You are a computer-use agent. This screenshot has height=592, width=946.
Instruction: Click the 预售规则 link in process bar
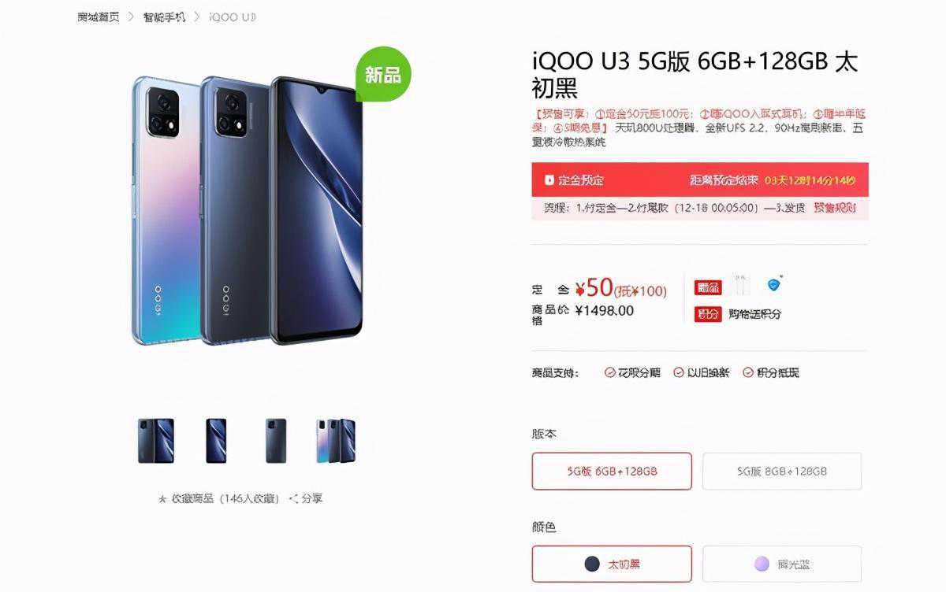tap(835, 208)
